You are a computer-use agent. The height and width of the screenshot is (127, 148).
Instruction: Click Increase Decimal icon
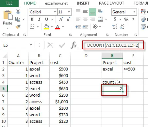click(115, 27)
